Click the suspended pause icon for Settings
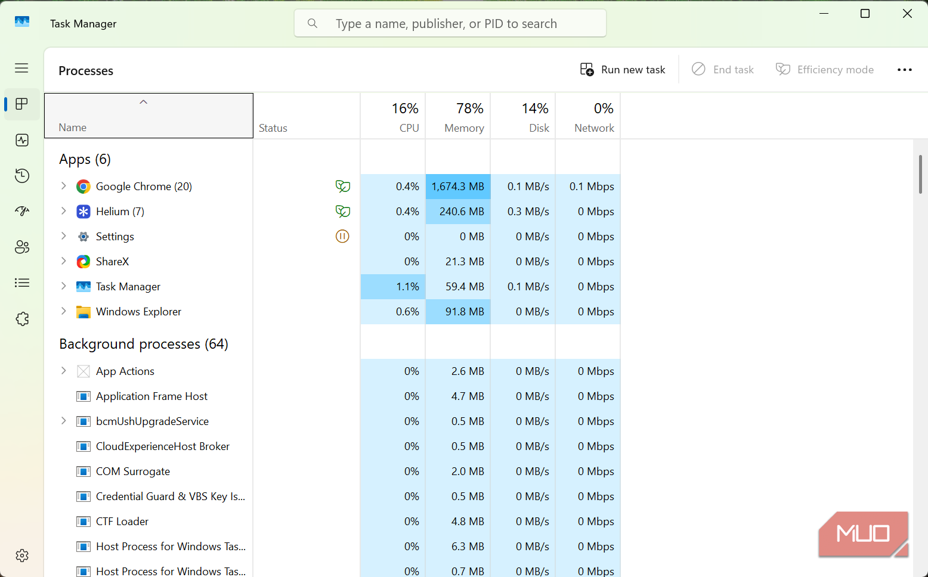The width and height of the screenshot is (928, 577). [x=342, y=237]
